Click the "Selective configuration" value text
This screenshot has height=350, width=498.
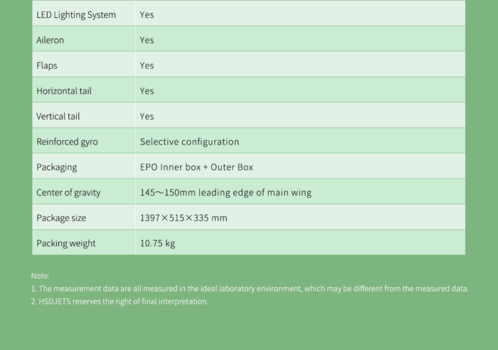tap(189, 142)
